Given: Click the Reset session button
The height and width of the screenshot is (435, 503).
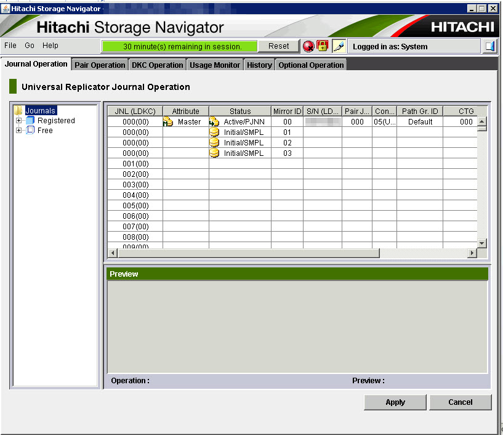Looking at the screenshot, I should [x=278, y=46].
